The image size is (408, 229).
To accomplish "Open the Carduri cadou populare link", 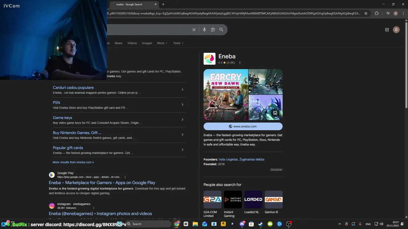I will coord(73,87).
